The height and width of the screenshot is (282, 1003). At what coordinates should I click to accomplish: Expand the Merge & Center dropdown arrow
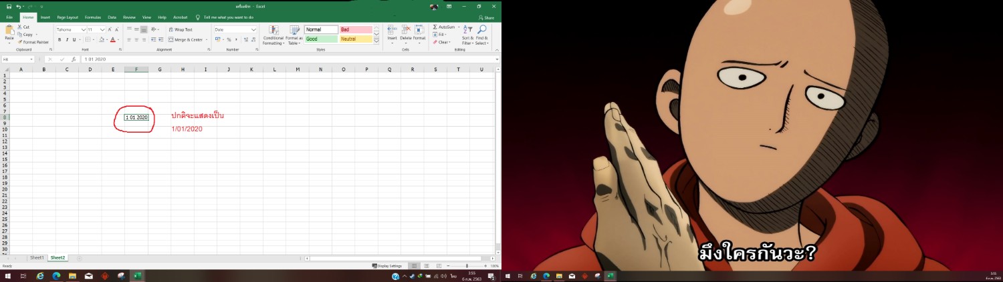pos(207,40)
